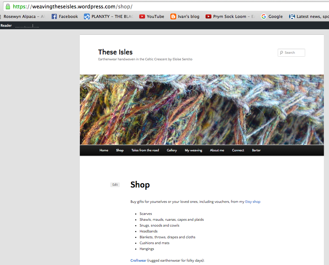Viewport: 329px width, 265px height.
Task: Open the Gallery menu item
Action: 172,150
